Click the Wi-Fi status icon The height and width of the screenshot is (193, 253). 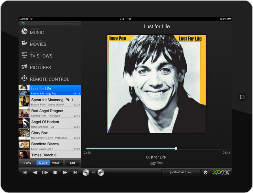pyautogui.click(x=32, y=19)
